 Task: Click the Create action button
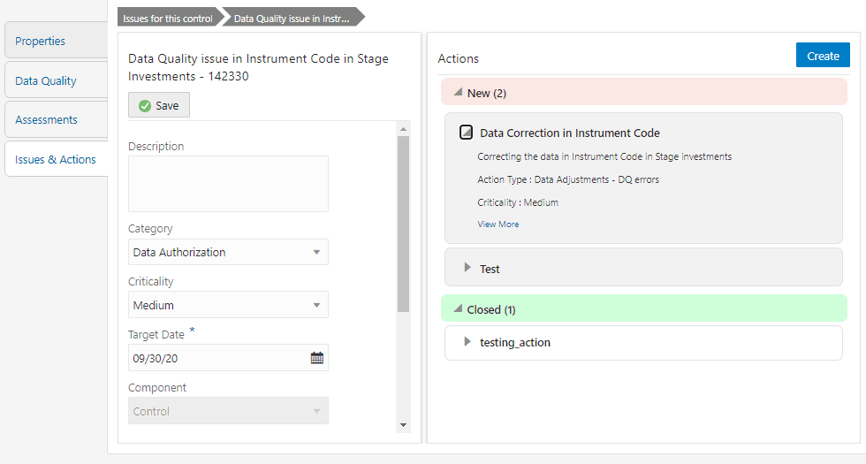[823, 56]
